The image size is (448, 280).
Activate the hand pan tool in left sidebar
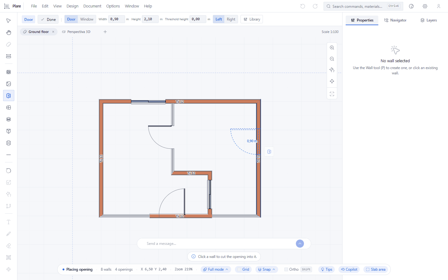pyautogui.click(x=9, y=33)
